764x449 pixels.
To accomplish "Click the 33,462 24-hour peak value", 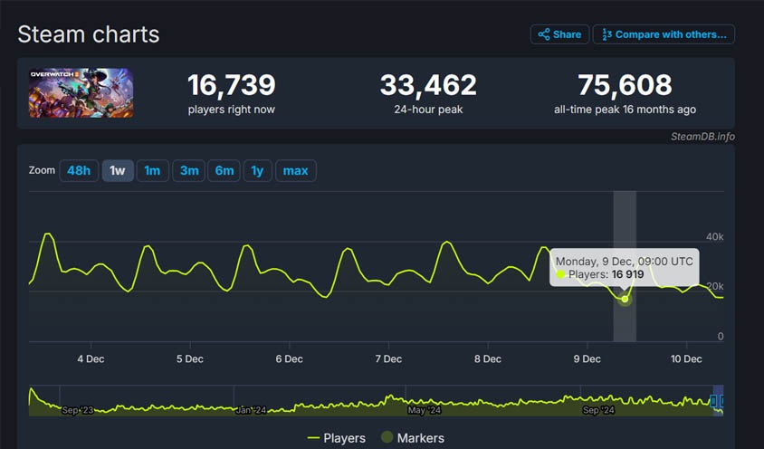I will click(428, 85).
